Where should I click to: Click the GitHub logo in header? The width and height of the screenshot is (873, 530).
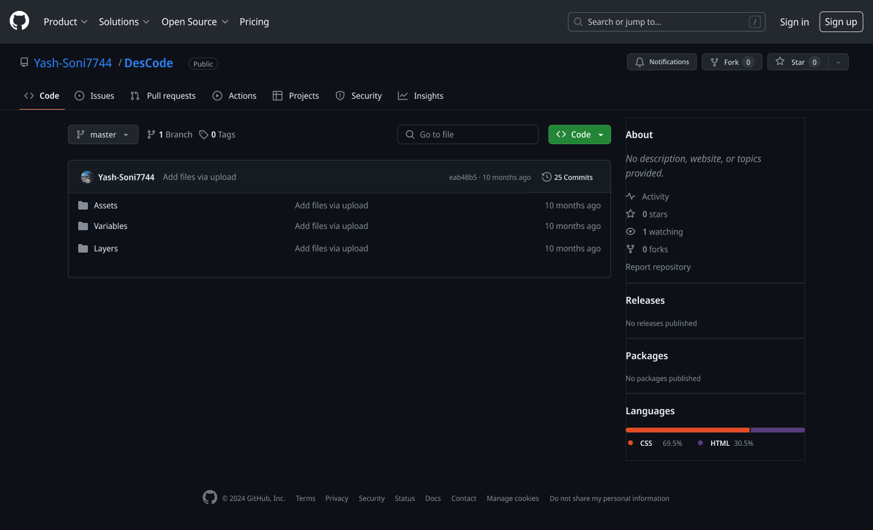(19, 21)
